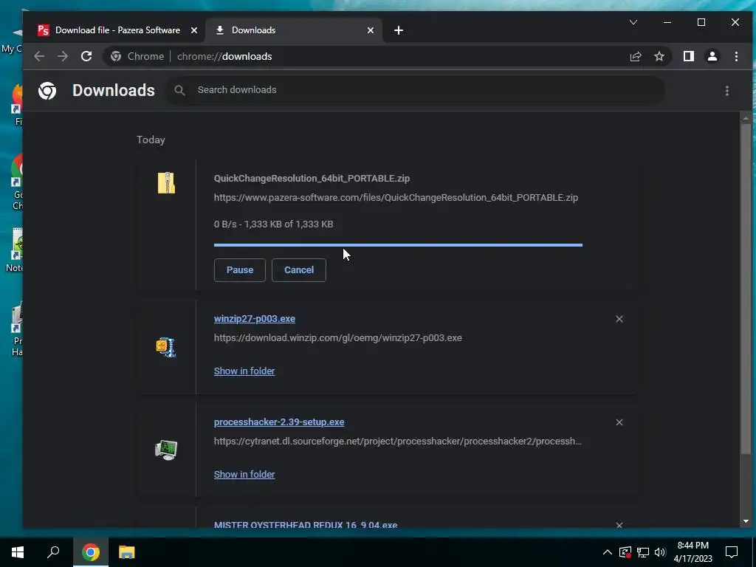The height and width of the screenshot is (567, 756).
Task: Click the Chrome taskbar icon
Action: [91, 552]
